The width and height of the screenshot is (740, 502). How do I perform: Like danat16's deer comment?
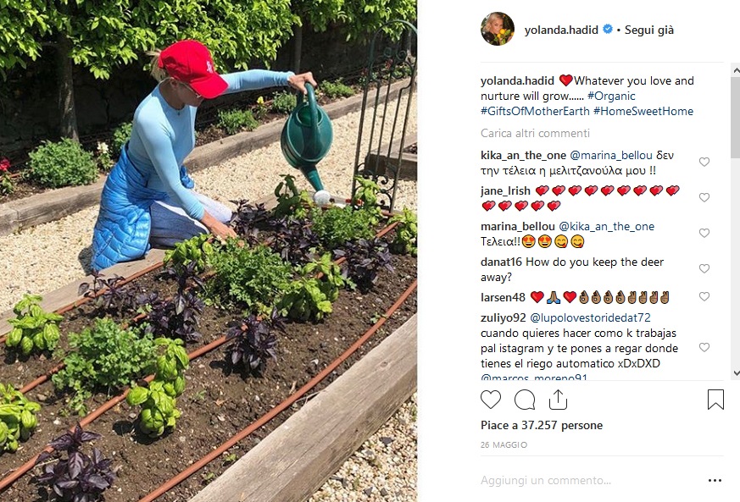point(704,268)
